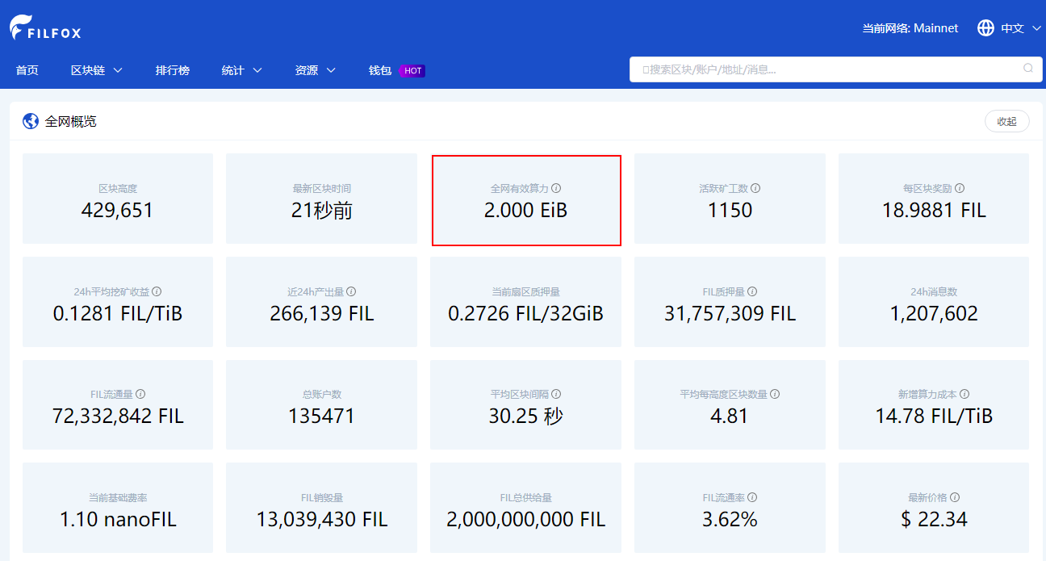This screenshot has height=561, width=1046.
Task: Click 1.10 nanoFIL base fee
Action: (118, 520)
